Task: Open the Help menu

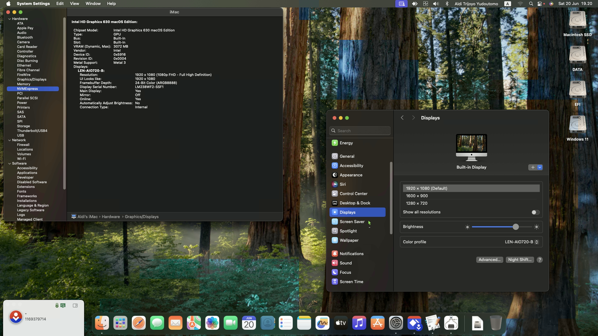Action: [x=111, y=4]
